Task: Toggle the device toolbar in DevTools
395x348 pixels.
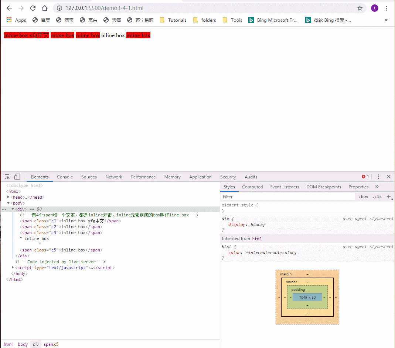Action: 17,177
